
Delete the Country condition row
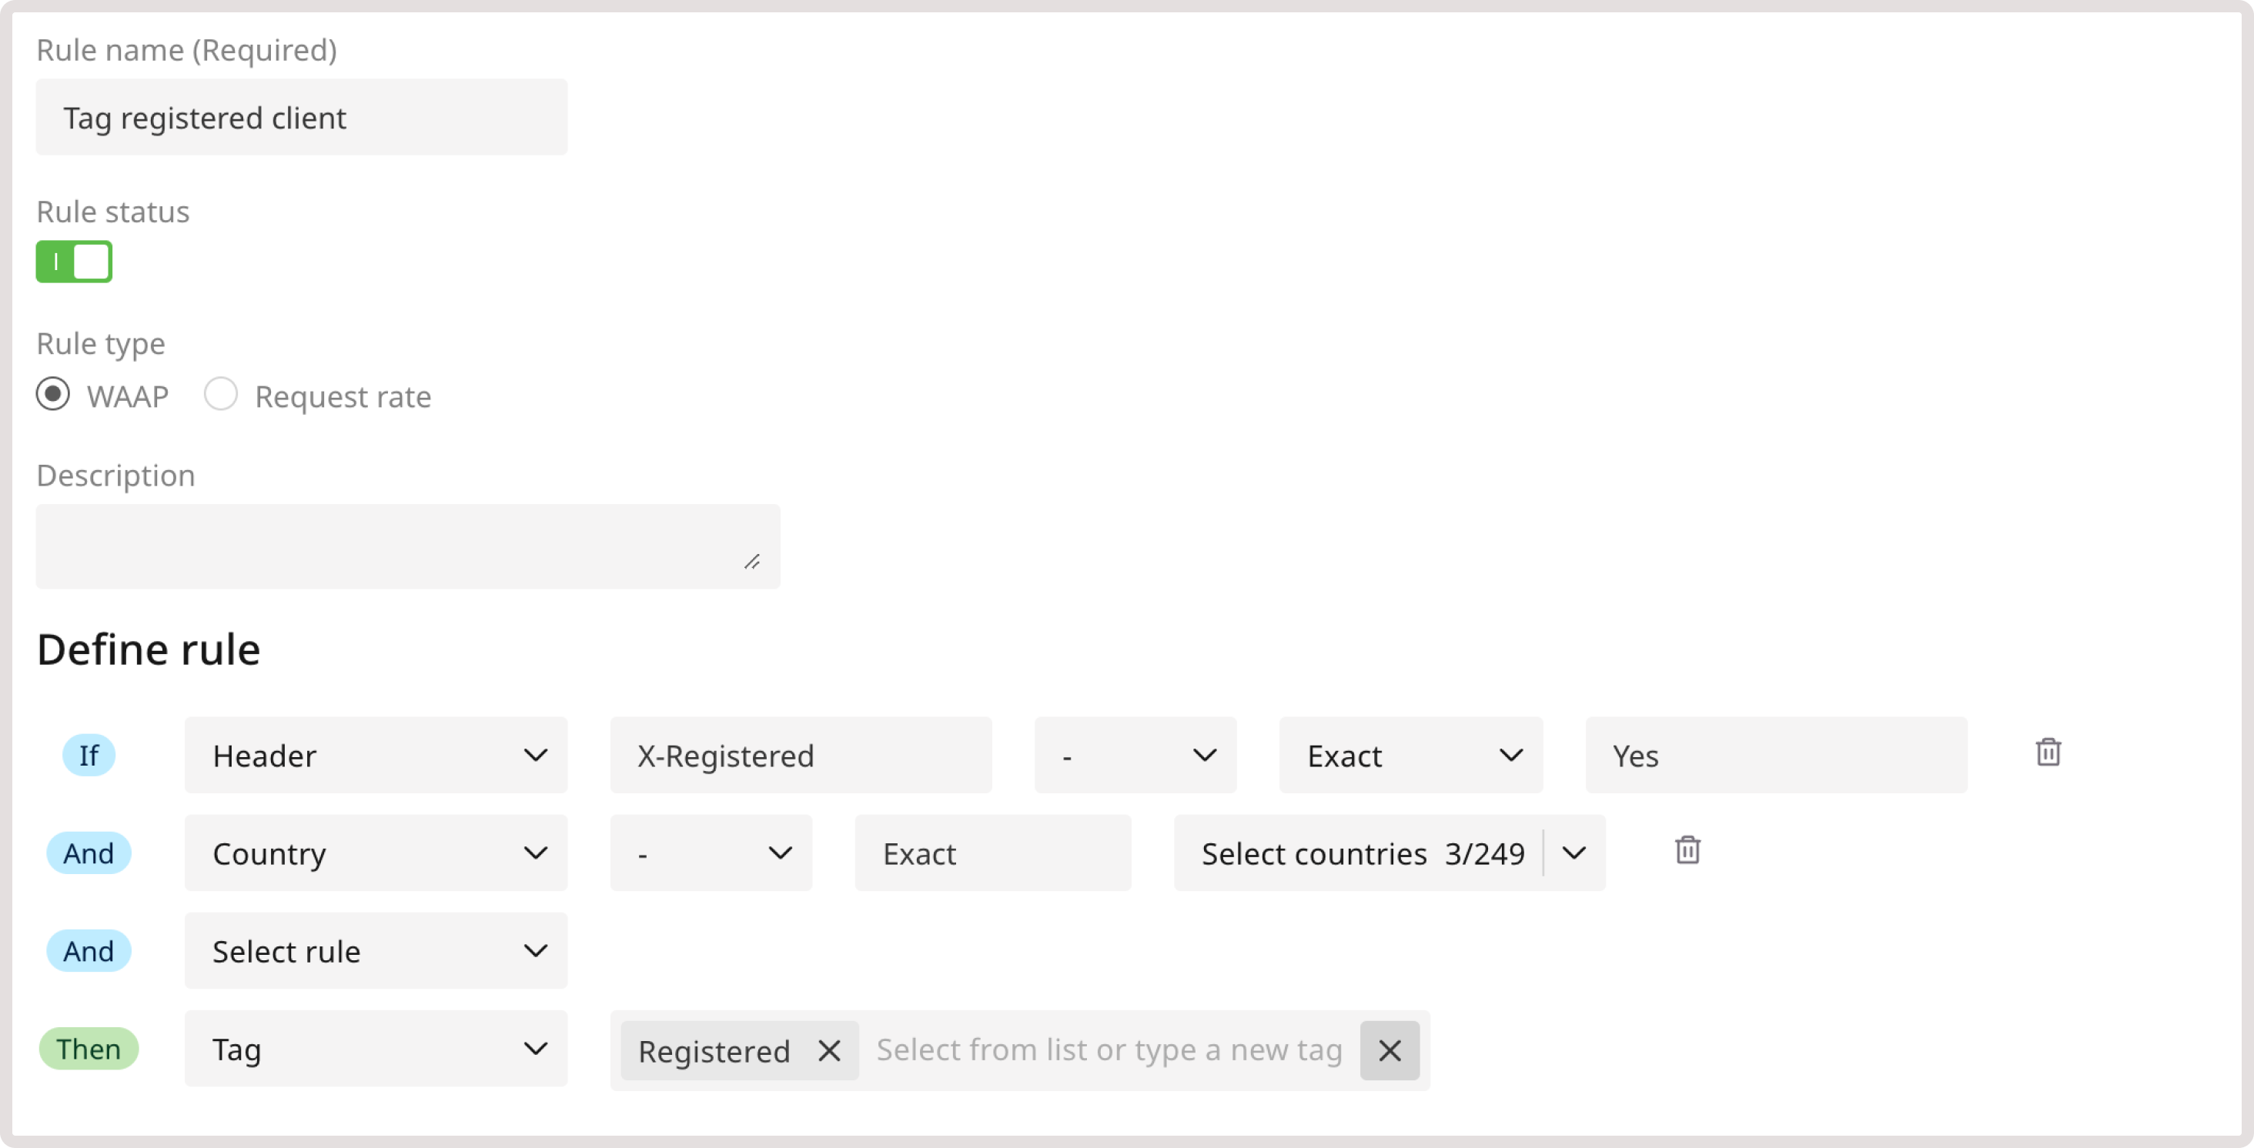click(1687, 850)
